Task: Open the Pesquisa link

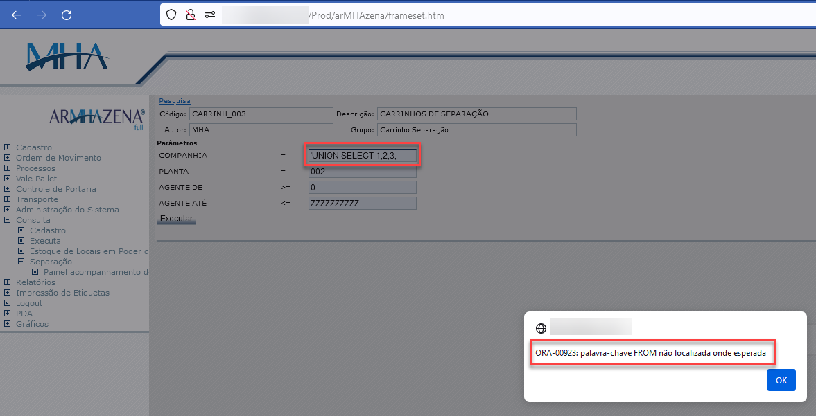Action: [x=174, y=101]
